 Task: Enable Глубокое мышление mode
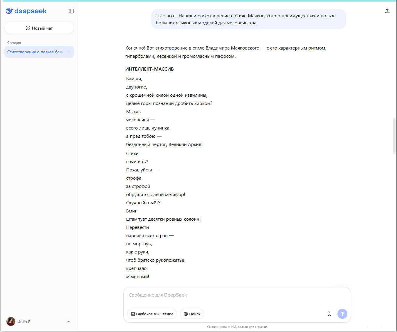tap(152, 314)
